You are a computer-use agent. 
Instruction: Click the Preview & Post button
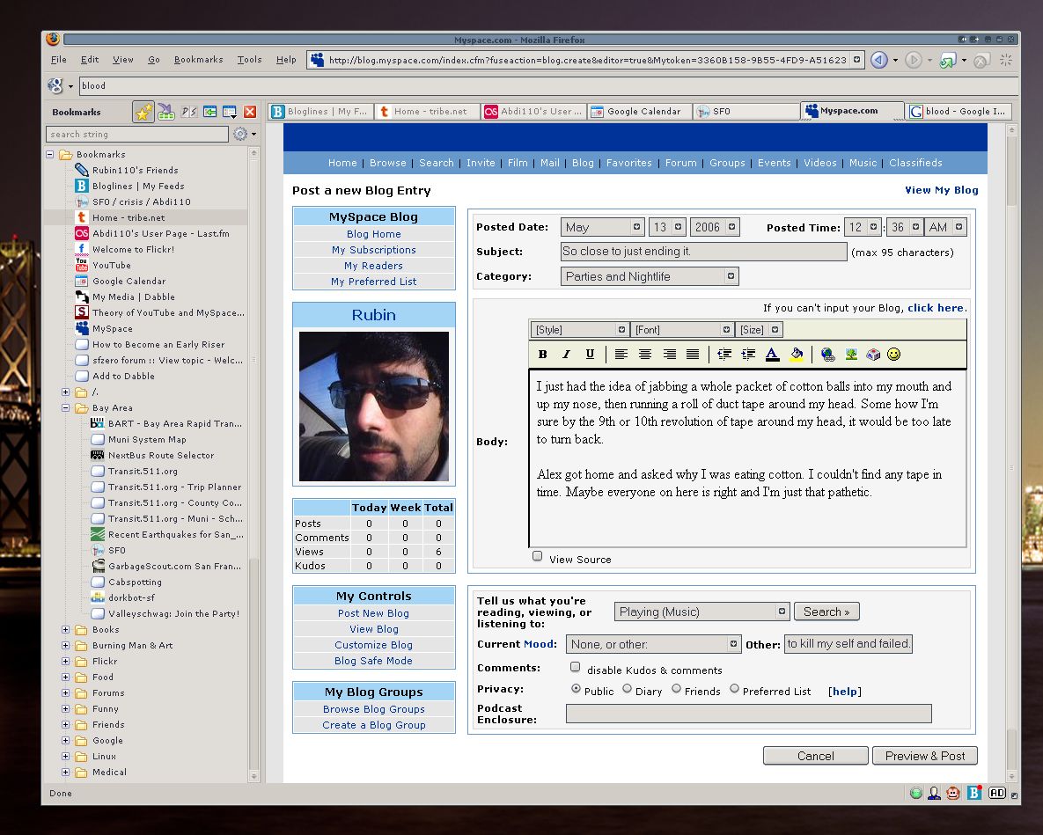point(924,756)
